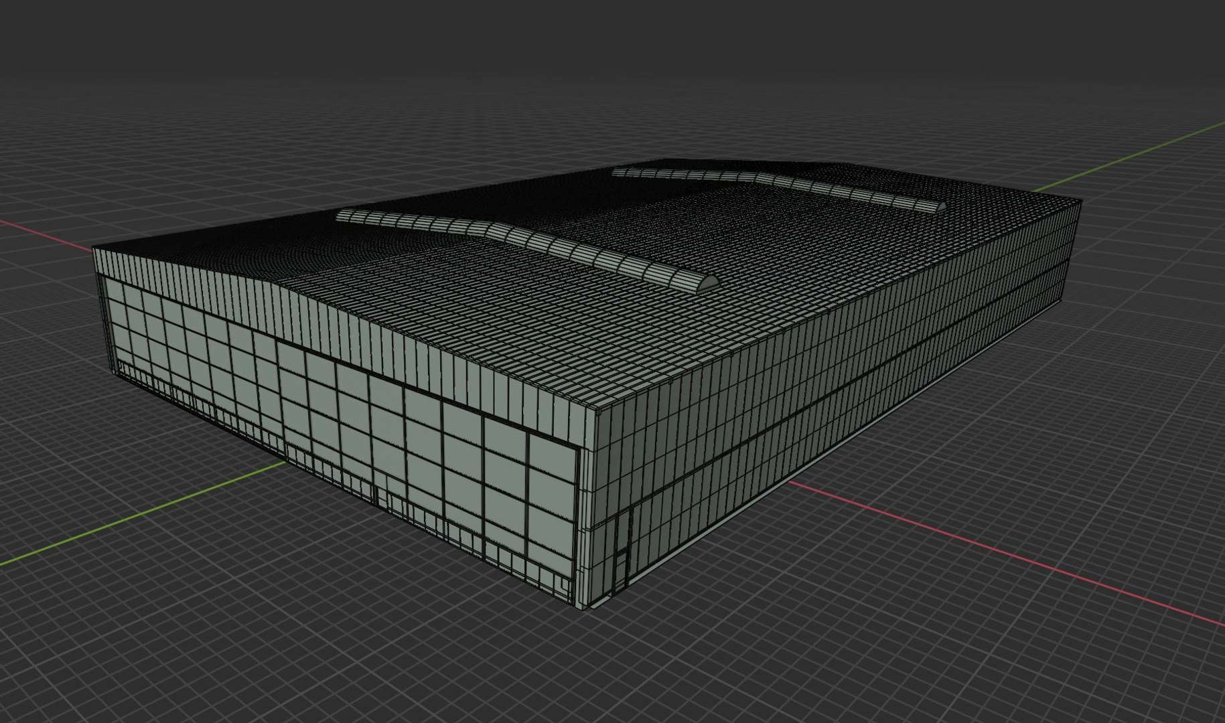The height and width of the screenshot is (723, 1225).
Task: Select the farther roof skylight strip
Action: pyautogui.click(x=778, y=187)
